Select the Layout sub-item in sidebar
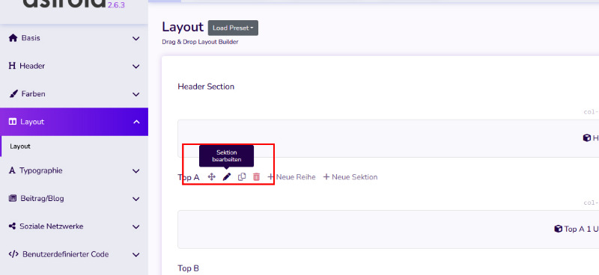This screenshot has width=599, height=275. (20, 146)
